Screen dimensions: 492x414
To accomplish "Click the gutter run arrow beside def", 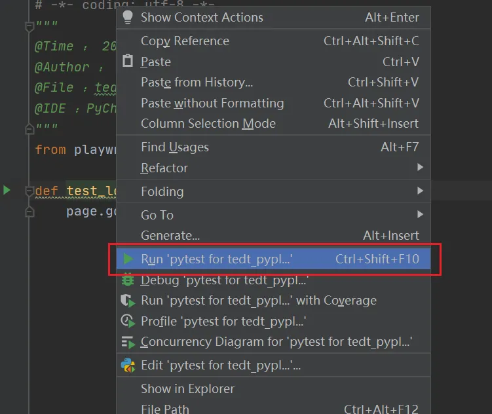I will tap(7, 190).
